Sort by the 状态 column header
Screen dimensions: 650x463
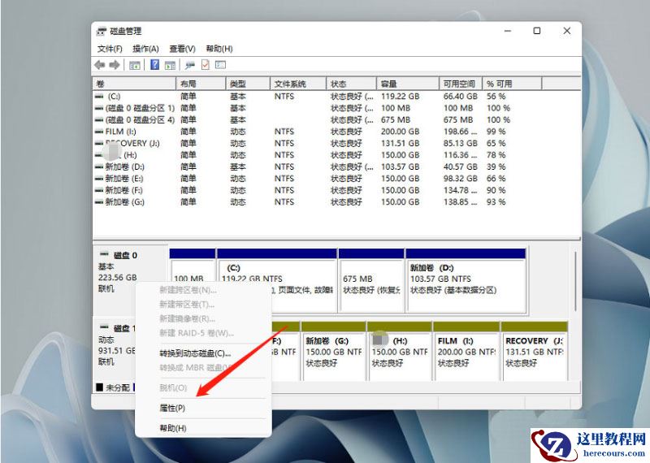point(352,84)
